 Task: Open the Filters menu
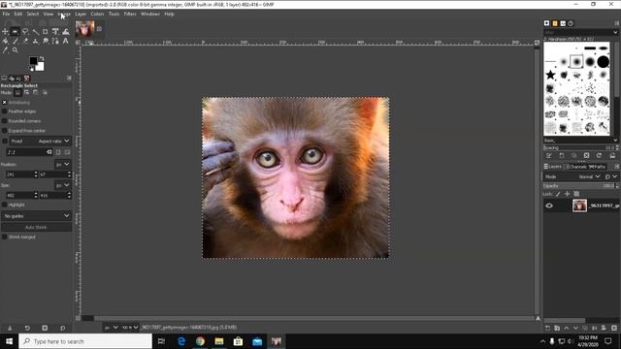130,14
